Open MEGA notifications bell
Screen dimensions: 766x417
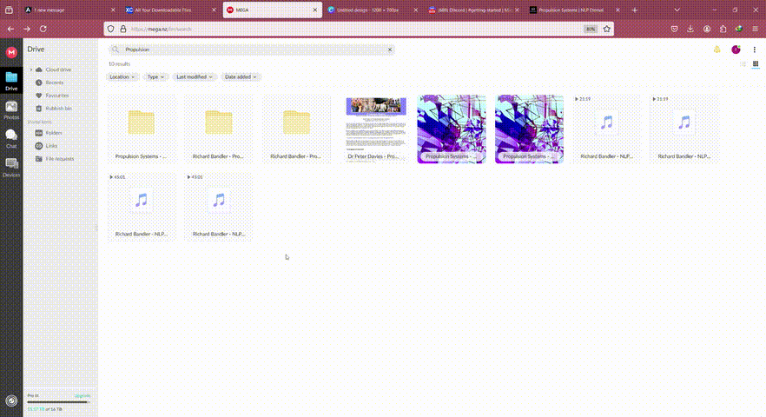click(x=716, y=50)
